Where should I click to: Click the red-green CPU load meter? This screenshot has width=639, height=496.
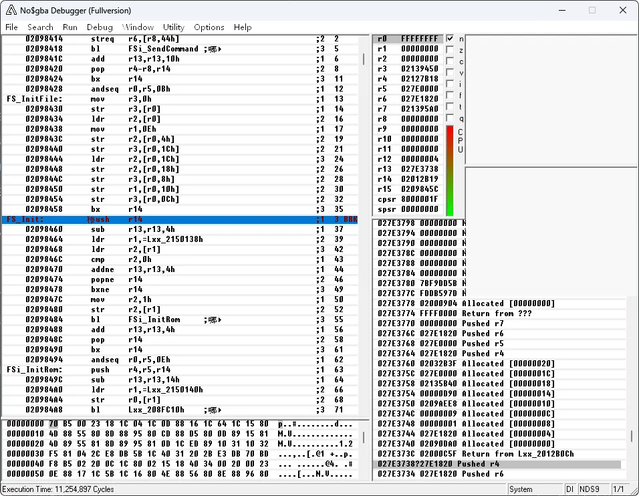450,170
